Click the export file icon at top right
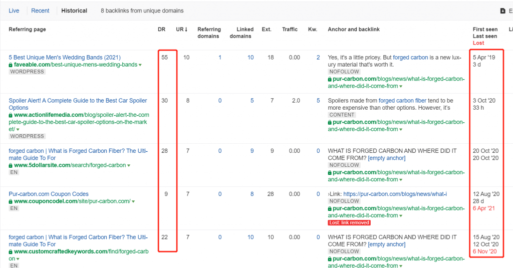 (502, 11)
